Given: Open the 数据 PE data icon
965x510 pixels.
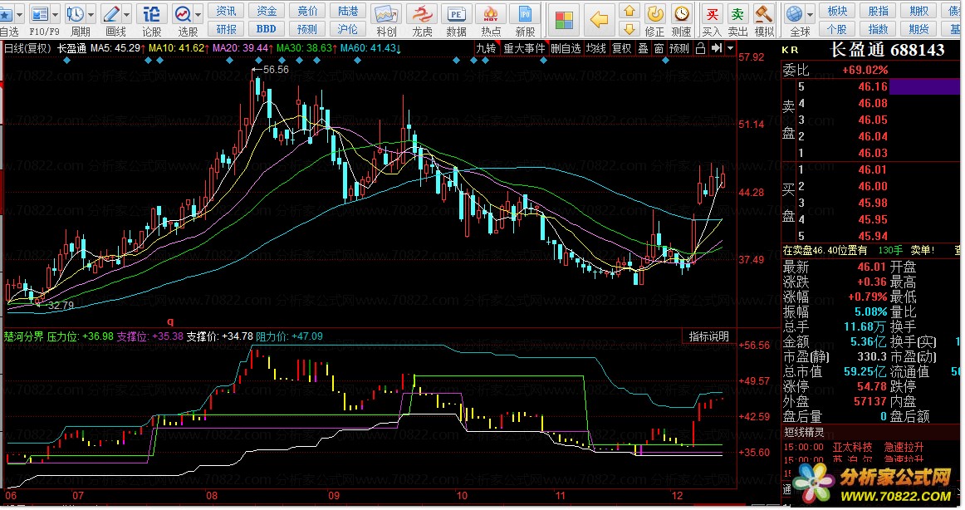Looking at the screenshot, I should pos(456,15).
